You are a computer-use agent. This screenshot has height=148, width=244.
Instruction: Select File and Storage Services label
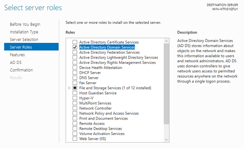point(115,88)
